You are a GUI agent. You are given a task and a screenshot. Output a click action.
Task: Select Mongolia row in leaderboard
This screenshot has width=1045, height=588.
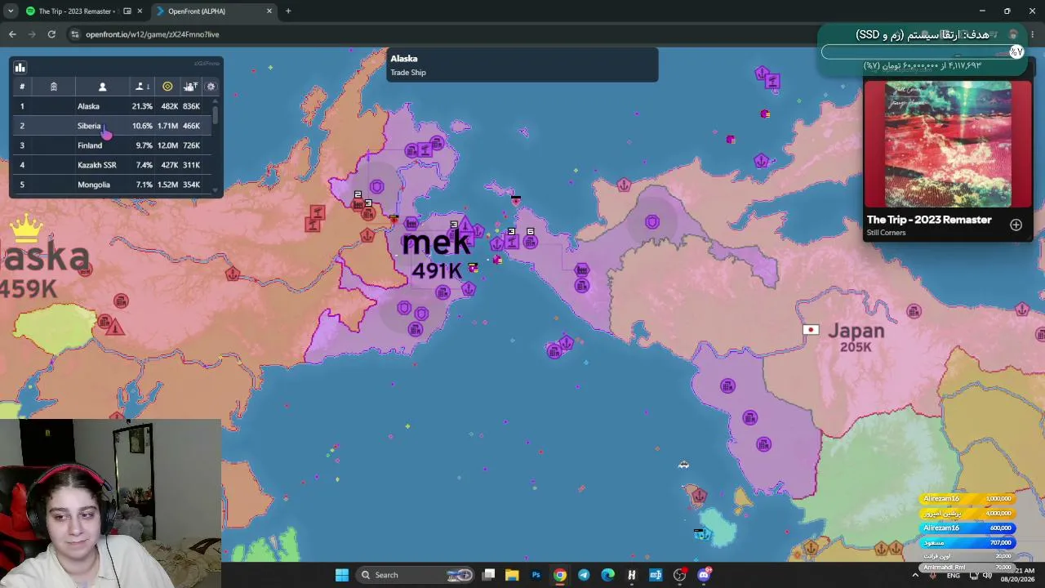tap(111, 185)
